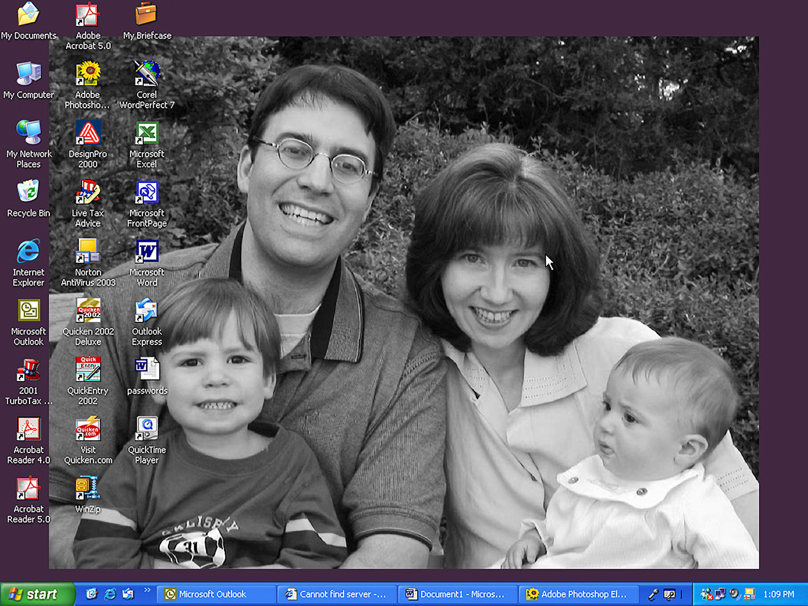Screen dimensions: 808x606
Task: Select the Corel WordPerfect 7 icon
Action: [x=146, y=74]
